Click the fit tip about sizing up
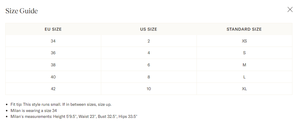This screenshot has height=132, width=296. 61,105
